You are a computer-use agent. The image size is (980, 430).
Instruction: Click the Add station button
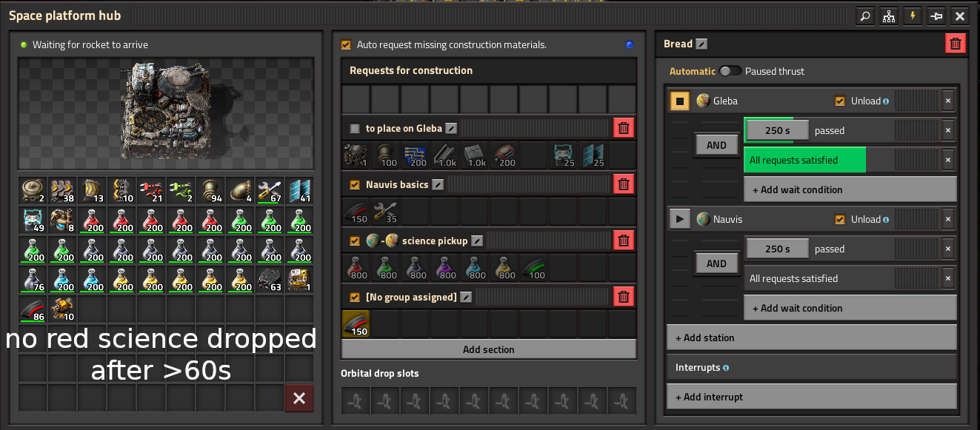pyautogui.click(x=812, y=337)
